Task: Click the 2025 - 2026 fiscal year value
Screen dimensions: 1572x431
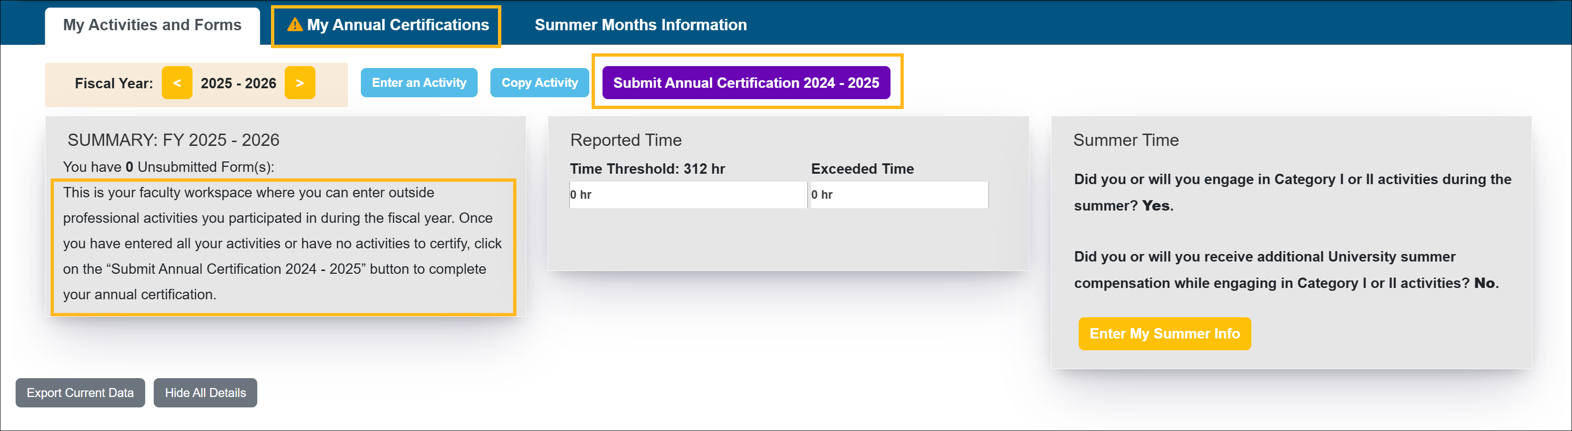Action: point(238,84)
